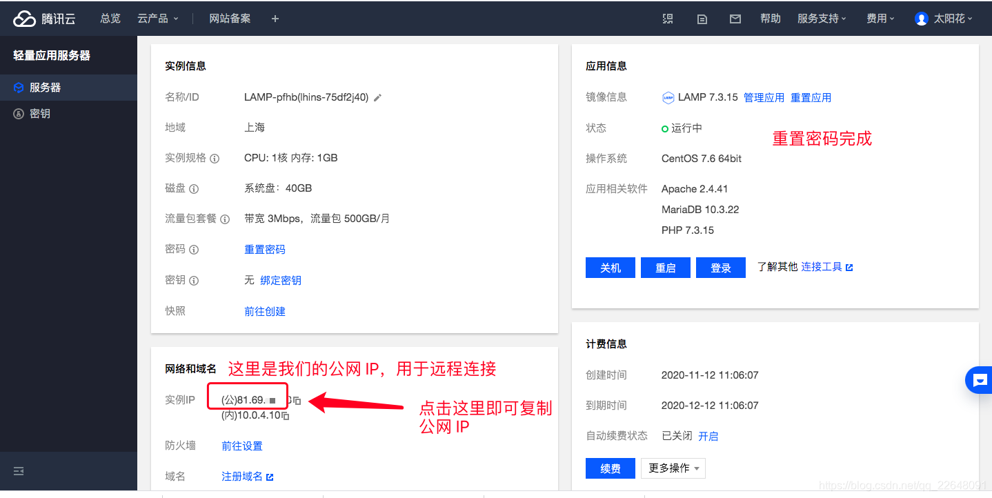Click external link icon beside 注册域名

270,477
